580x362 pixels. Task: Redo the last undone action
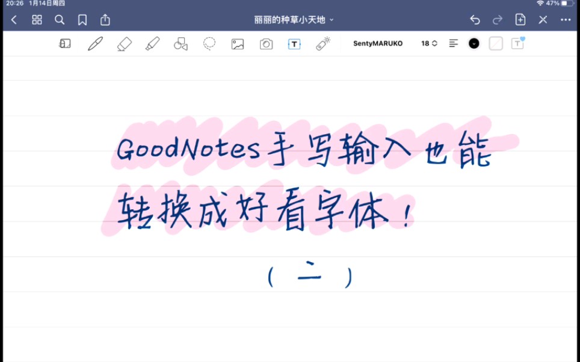(498, 20)
